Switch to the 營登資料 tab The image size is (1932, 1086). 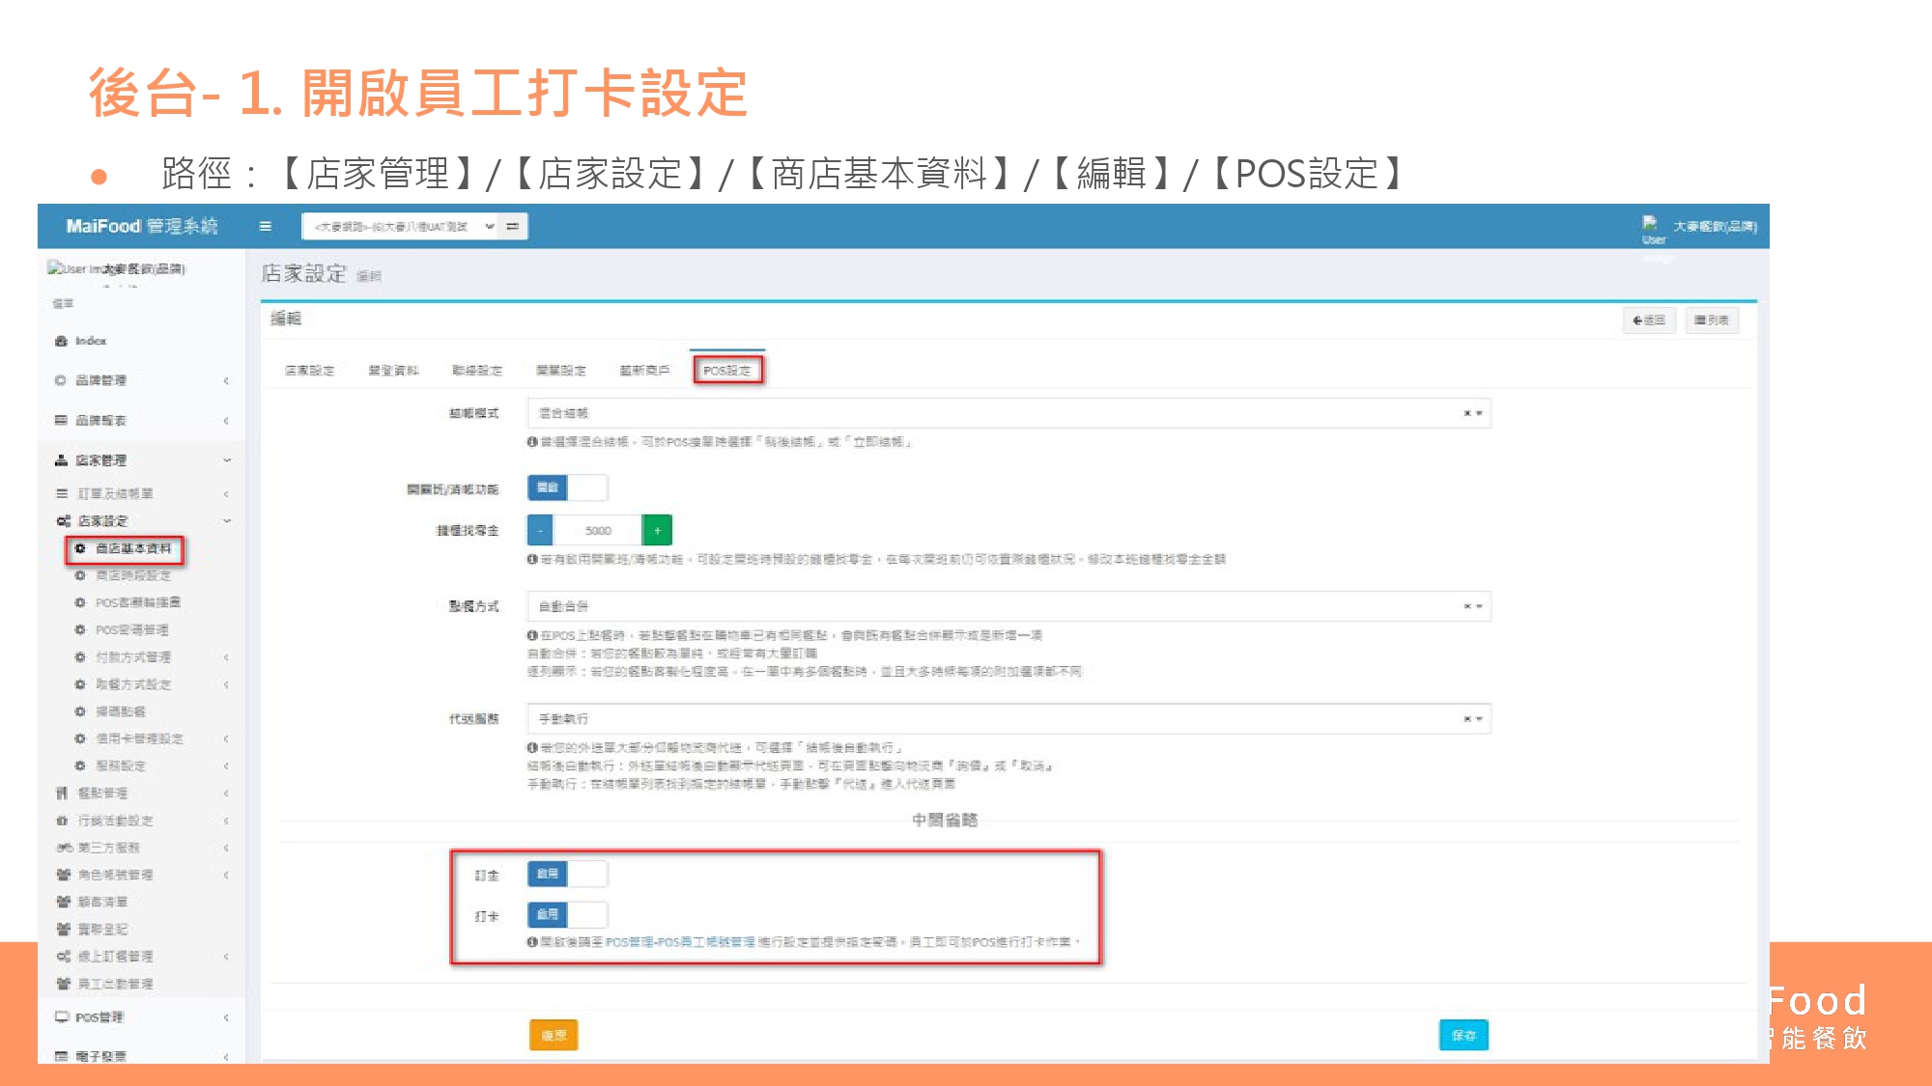pos(393,371)
